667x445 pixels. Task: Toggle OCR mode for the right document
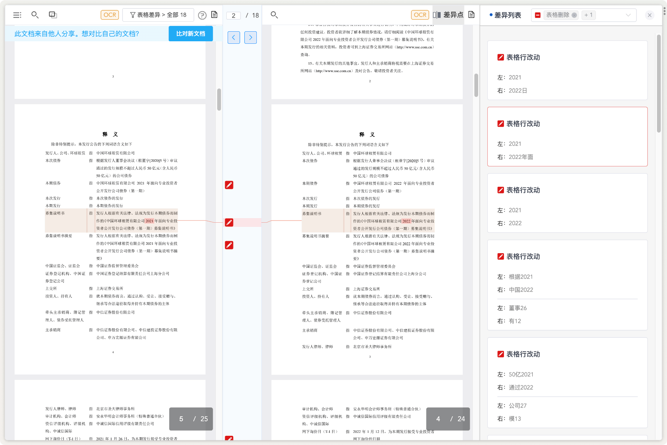click(x=420, y=15)
